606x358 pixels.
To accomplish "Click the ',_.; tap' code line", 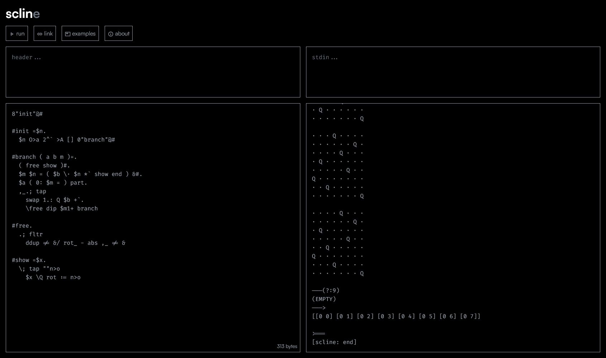I will (33, 191).
